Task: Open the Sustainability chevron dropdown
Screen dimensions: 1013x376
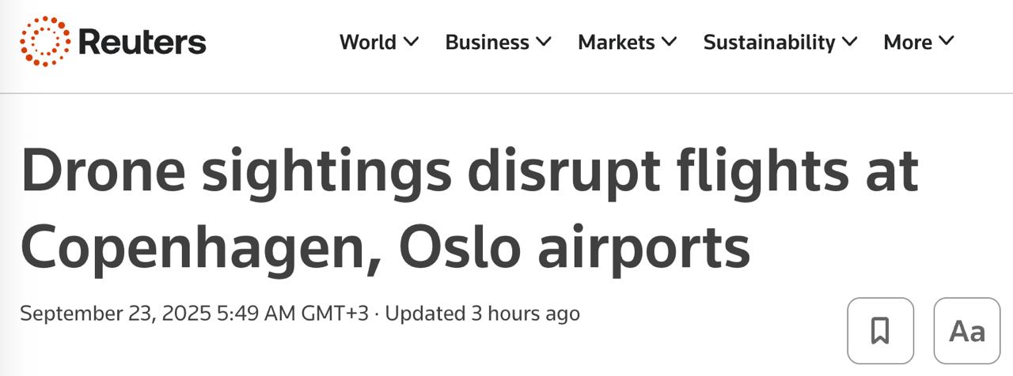Action: tap(850, 41)
